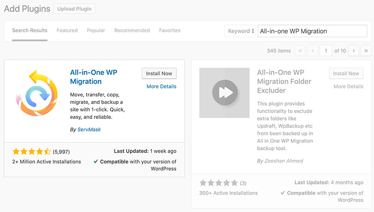Click the All-in-One WP Migration plugin logo
Image resolution: width=374 pixels, height=212 pixels.
(x=37, y=93)
